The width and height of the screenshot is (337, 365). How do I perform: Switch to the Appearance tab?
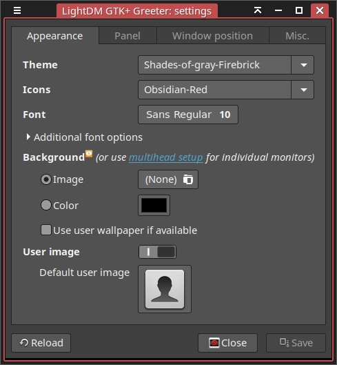coord(55,36)
